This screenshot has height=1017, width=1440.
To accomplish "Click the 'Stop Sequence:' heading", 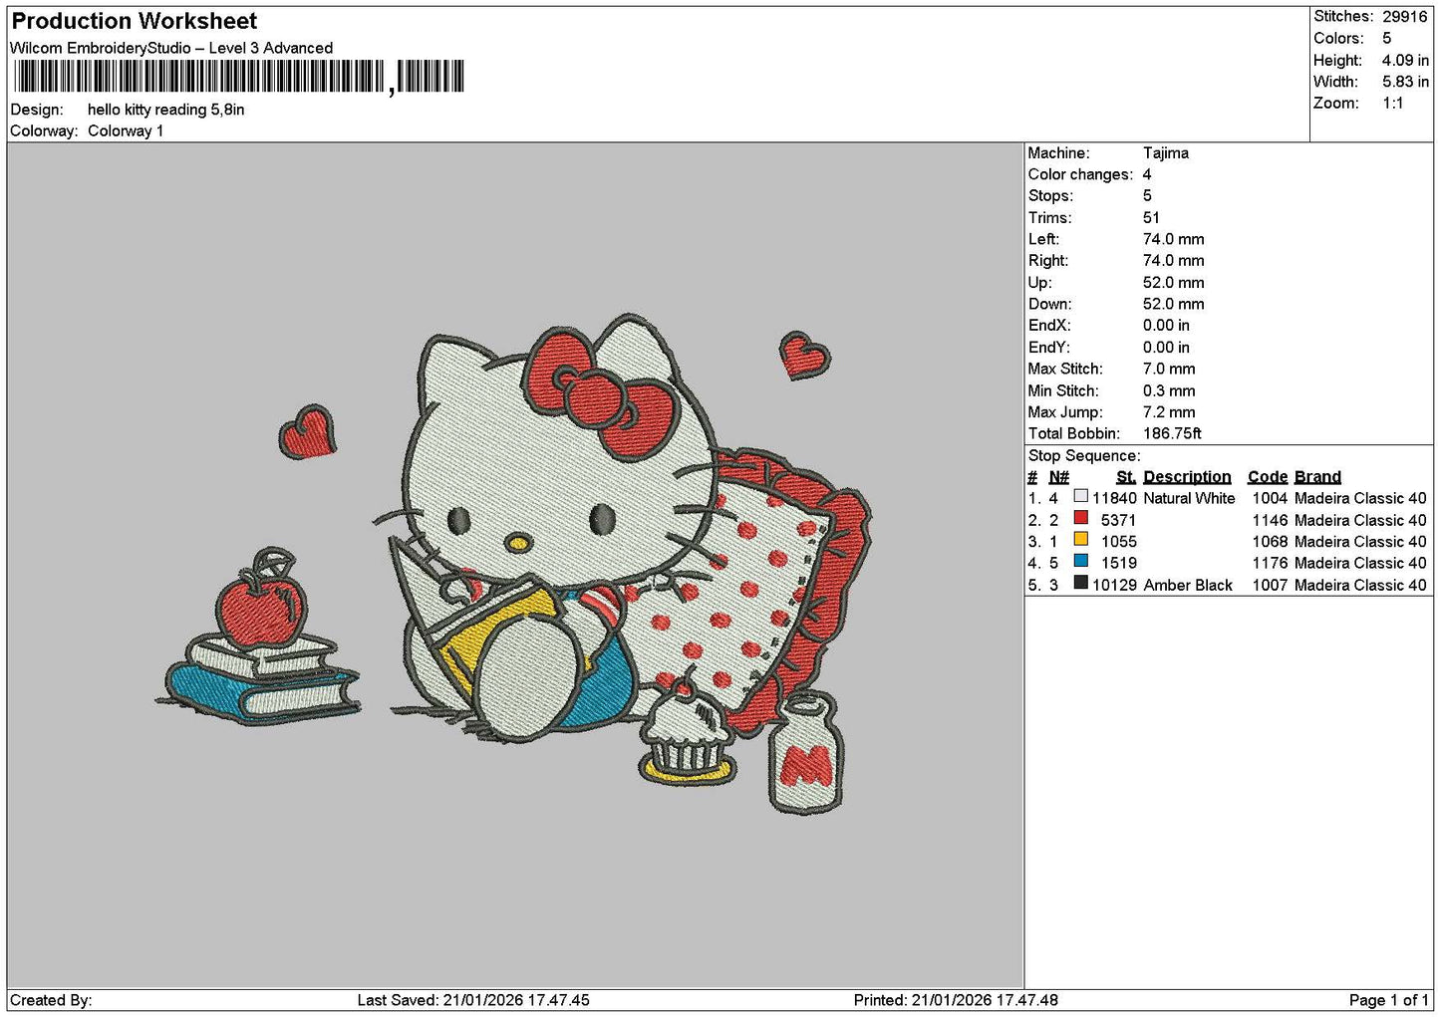I will coord(1084,456).
